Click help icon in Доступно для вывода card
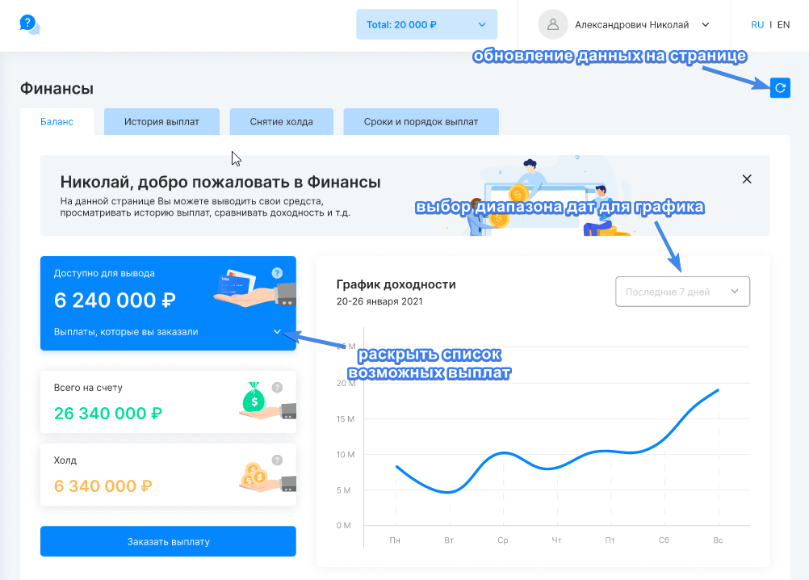This screenshot has width=809, height=580. (x=277, y=273)
